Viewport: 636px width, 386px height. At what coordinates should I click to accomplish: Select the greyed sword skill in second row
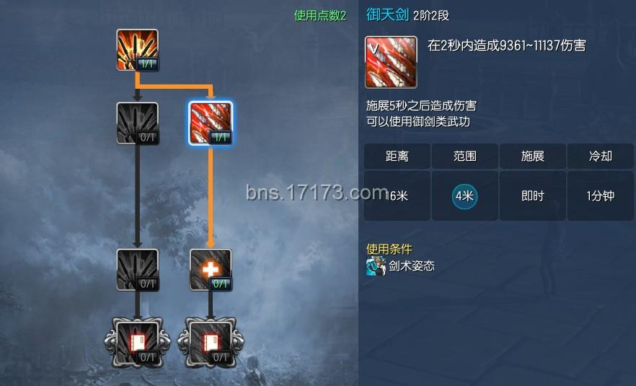[138, 123]
